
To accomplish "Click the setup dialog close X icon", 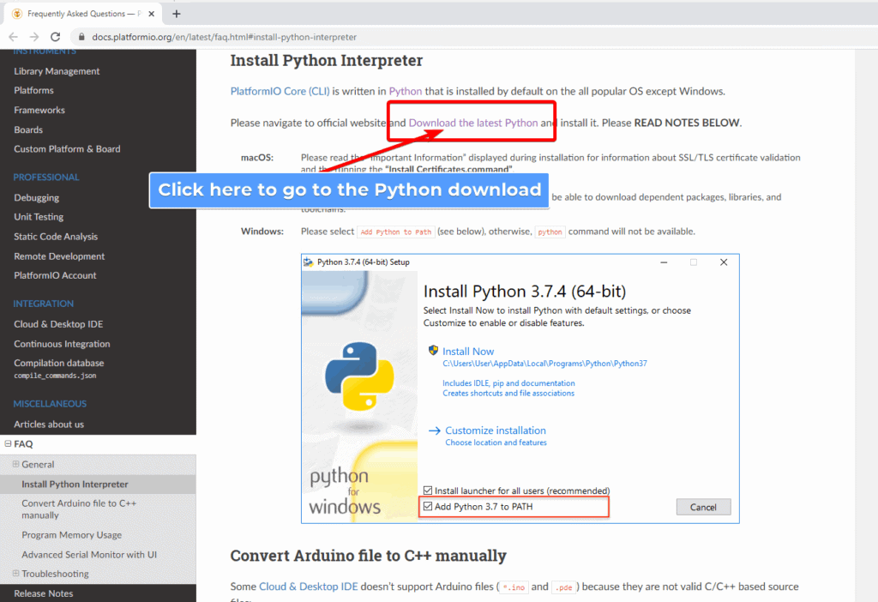I will tap(724, 262).
